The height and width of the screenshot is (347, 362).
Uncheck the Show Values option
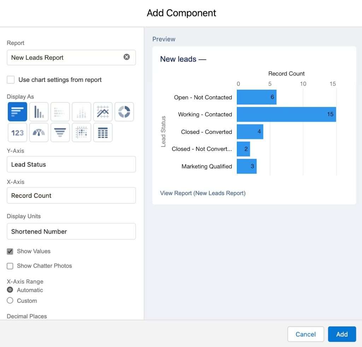10,251
